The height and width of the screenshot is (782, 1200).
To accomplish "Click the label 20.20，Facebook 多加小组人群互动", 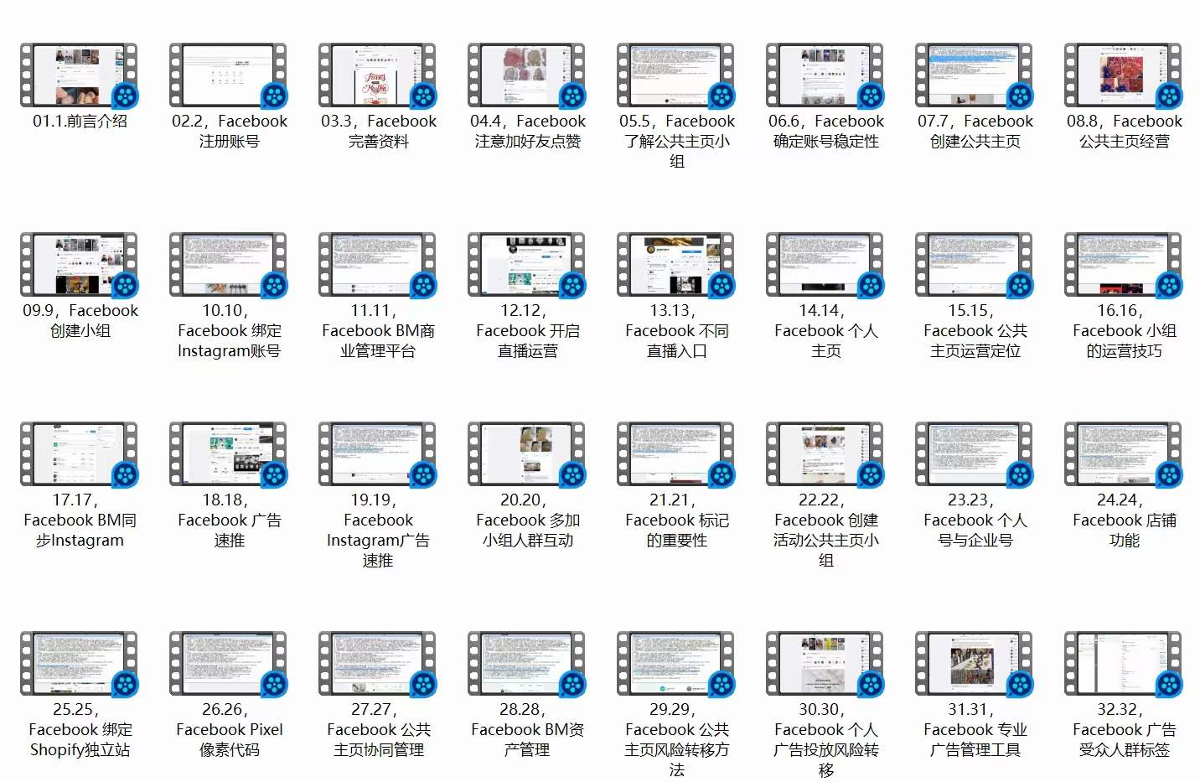I will coord(527,520).
